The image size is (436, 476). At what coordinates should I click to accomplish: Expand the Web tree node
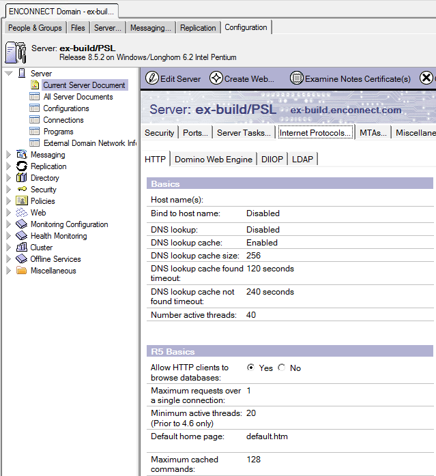click(x=8, y=212)
